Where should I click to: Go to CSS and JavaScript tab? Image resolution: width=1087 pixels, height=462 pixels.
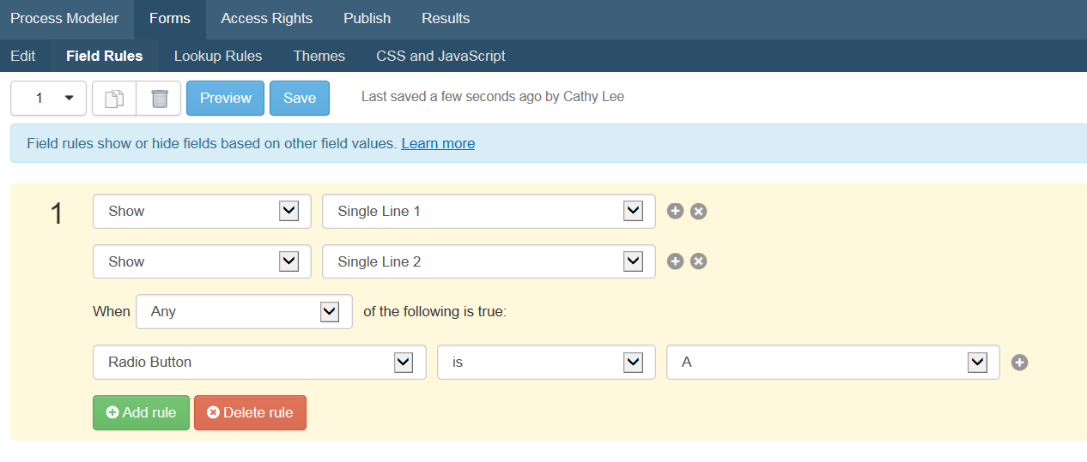coord(440,56)
